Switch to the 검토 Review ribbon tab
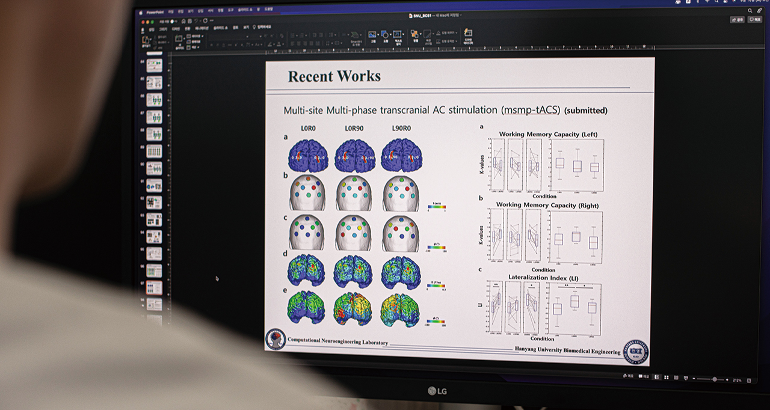The image size is (770, 410). pos(235,28)
